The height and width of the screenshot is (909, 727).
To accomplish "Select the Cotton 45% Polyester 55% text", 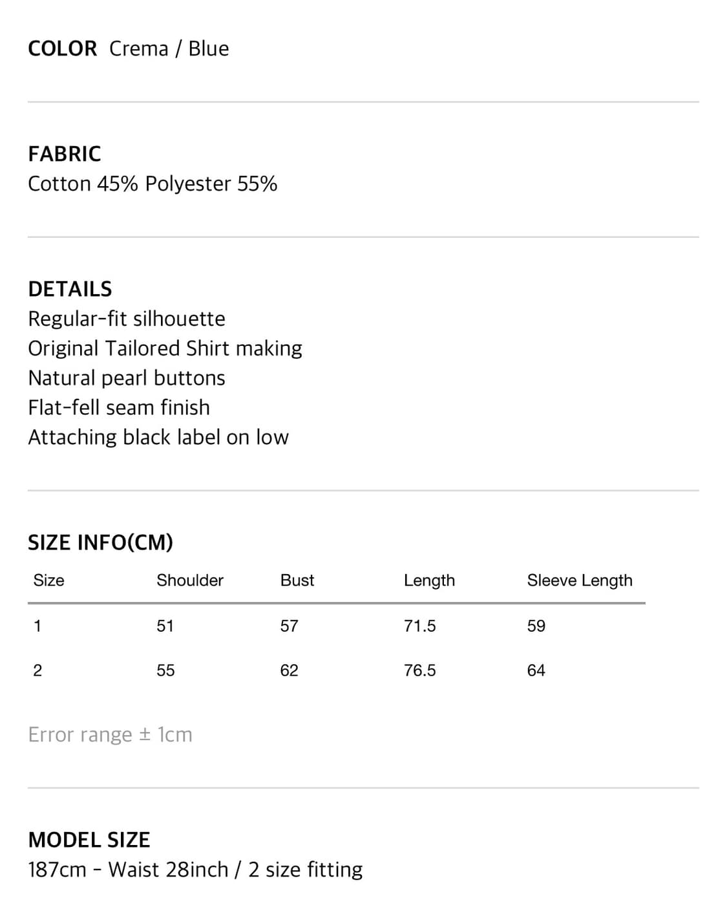I will pyautogui.click(x=153, y=184).
